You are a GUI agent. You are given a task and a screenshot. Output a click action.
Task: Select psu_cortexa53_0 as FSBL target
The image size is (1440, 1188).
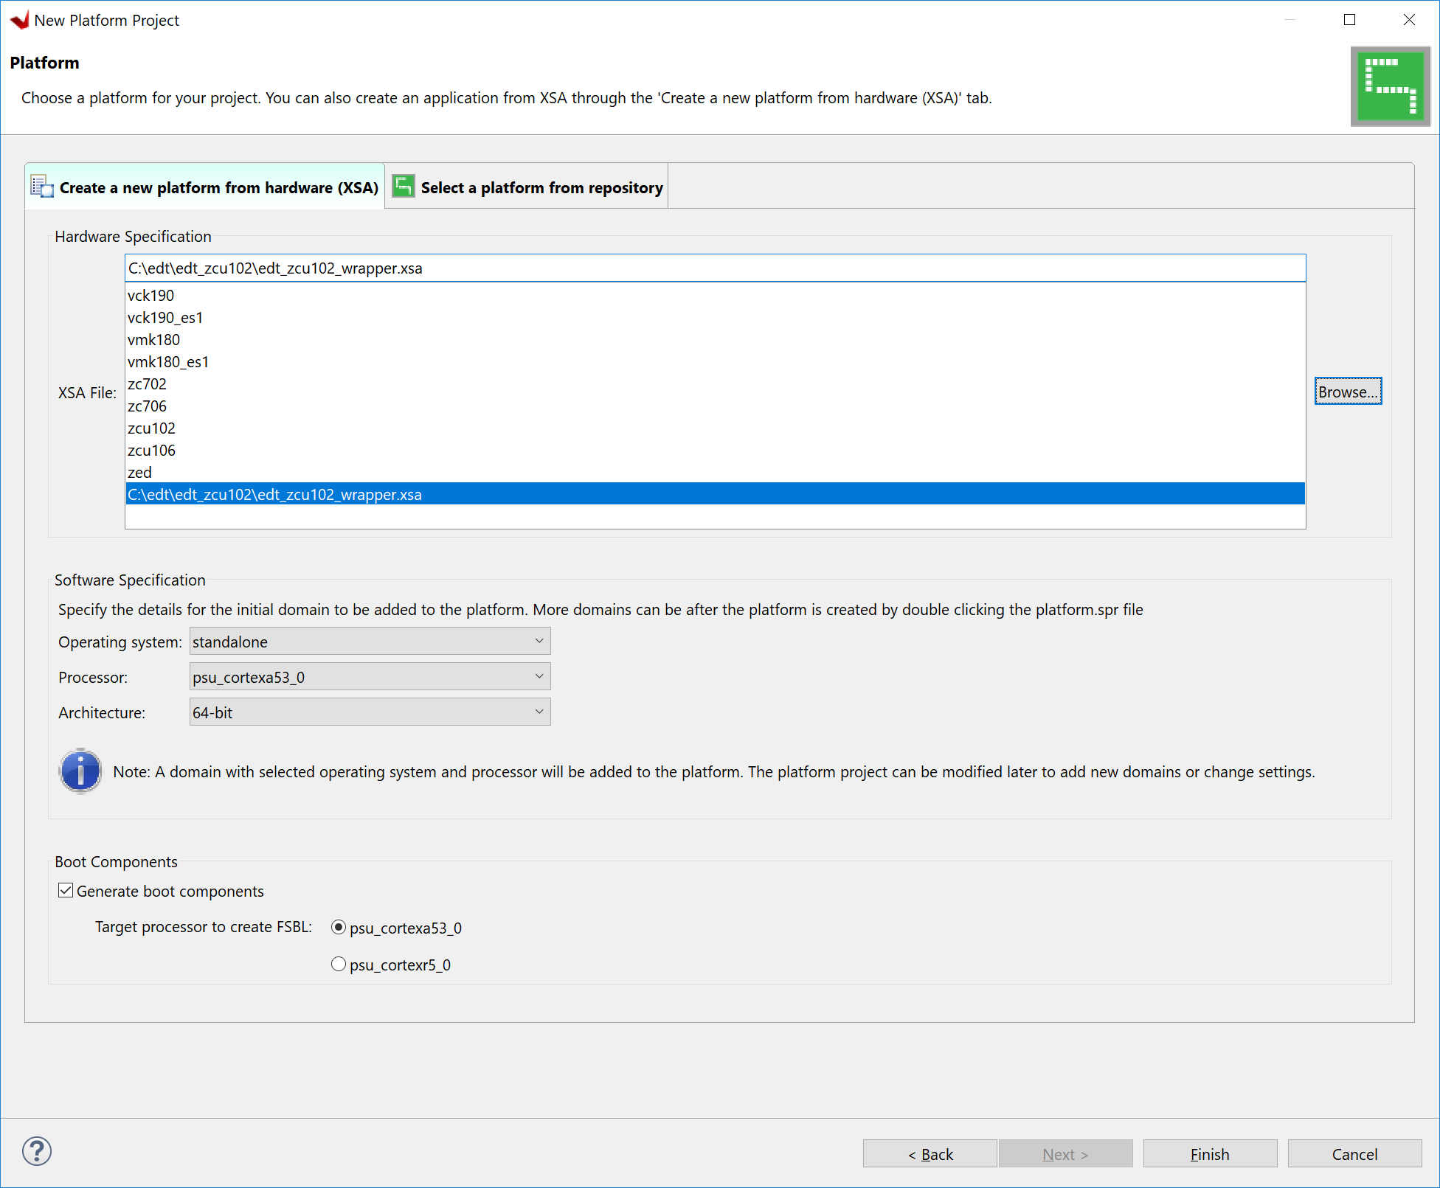(x=339, y=927)
